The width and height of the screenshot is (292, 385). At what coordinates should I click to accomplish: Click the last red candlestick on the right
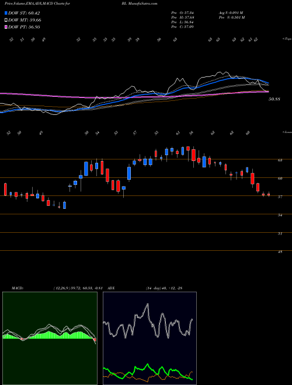coord(269,195)
